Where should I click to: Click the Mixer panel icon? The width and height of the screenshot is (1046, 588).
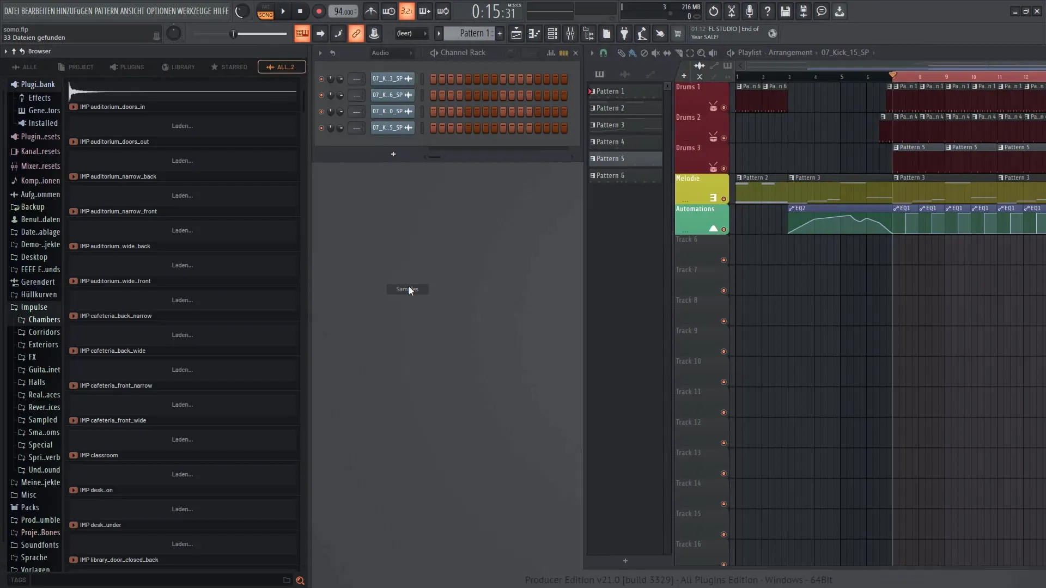tap(570, 34)
